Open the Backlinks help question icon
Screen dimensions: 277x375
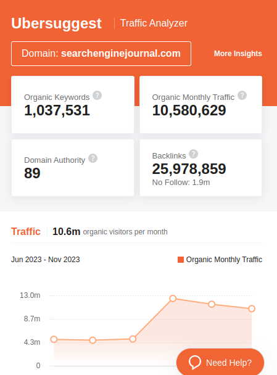coord(193,154)
